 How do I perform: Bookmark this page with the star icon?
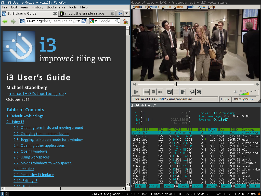[75, 21]
